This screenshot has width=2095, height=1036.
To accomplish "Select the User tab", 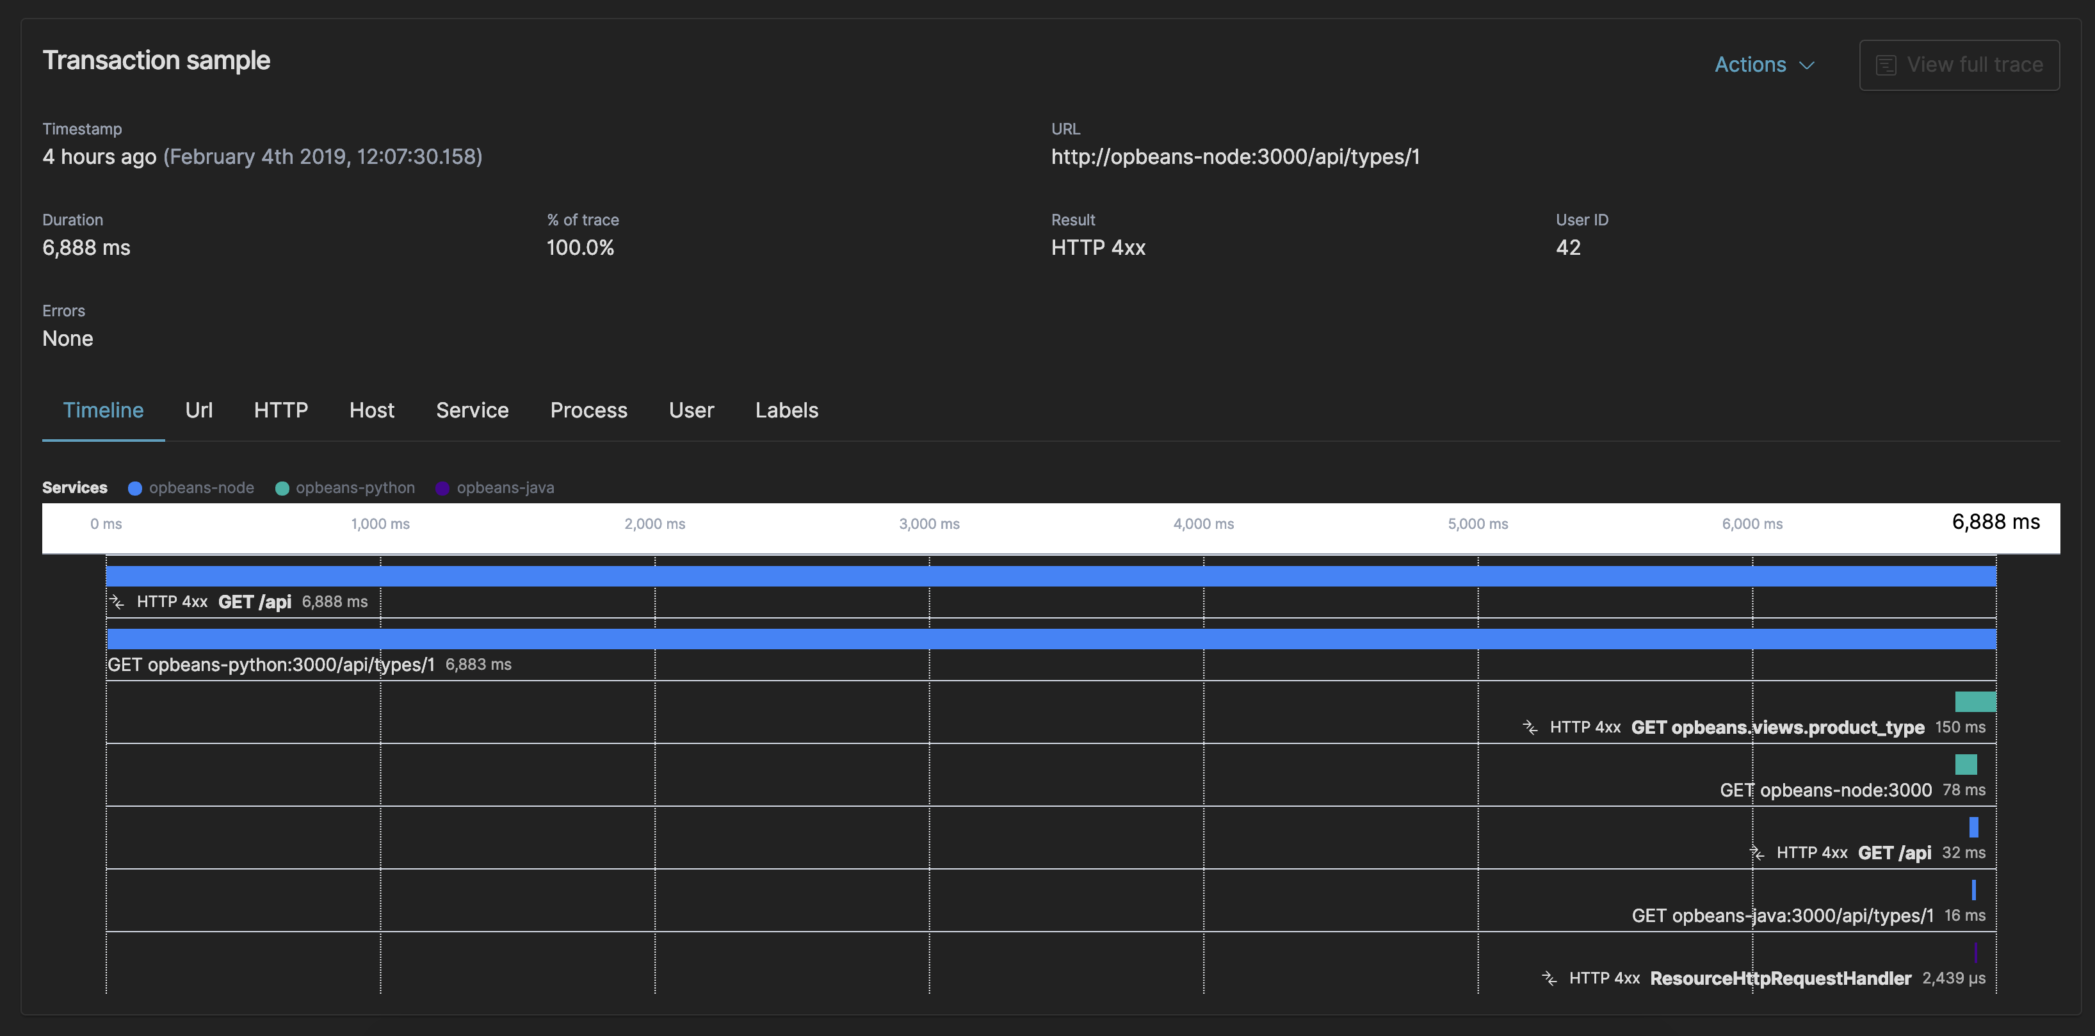I will (692, 410).
